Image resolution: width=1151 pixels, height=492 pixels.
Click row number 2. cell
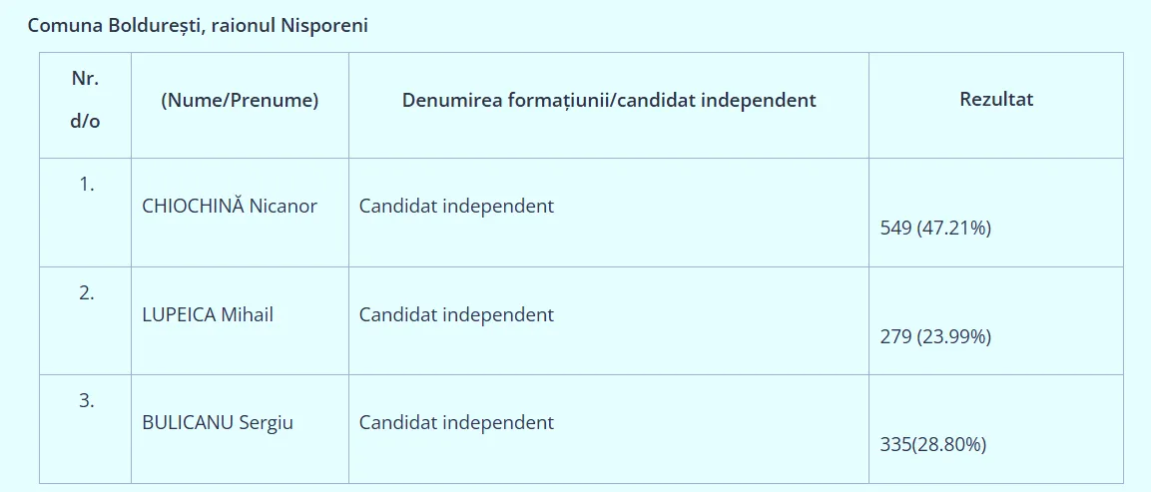click(86, 292)
